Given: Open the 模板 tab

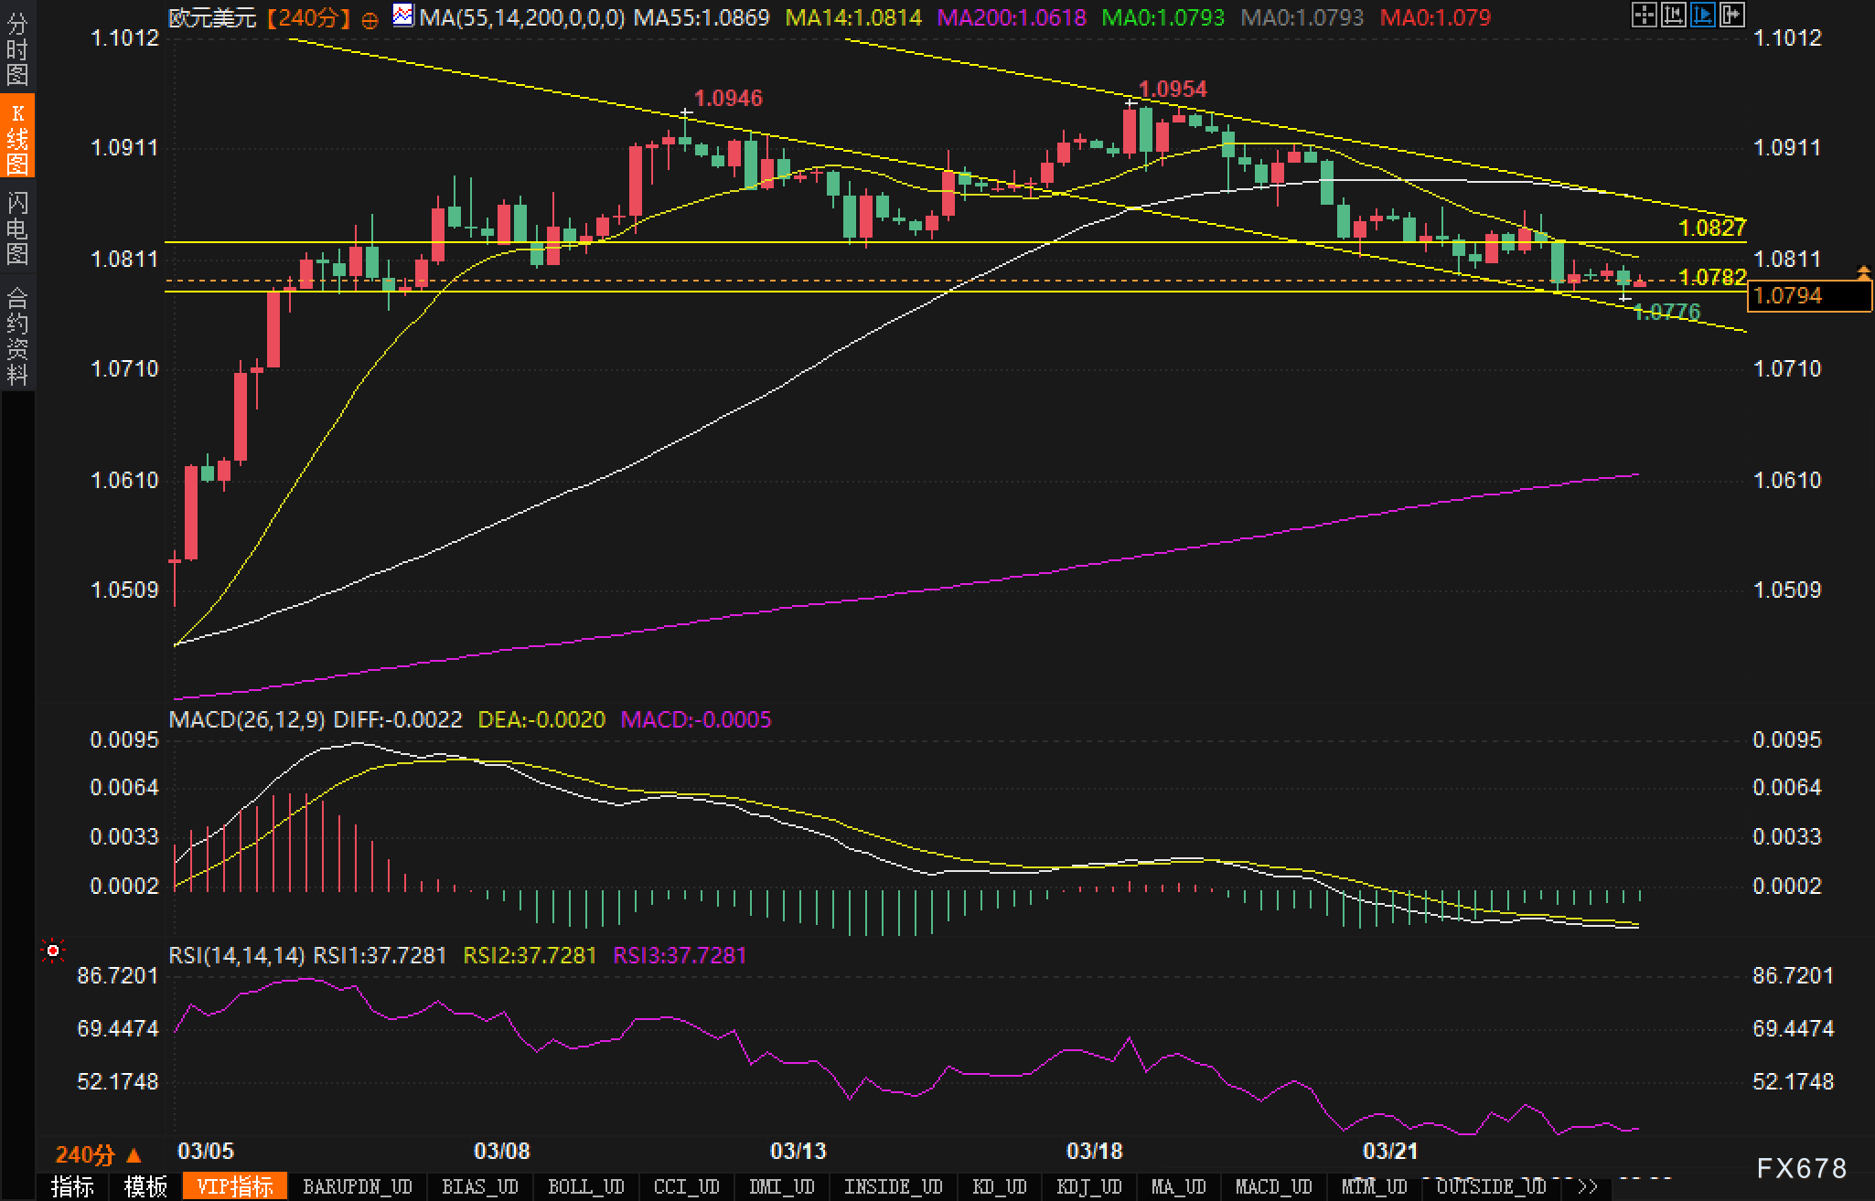Looking at the screenshot, I should (145, 1186).
